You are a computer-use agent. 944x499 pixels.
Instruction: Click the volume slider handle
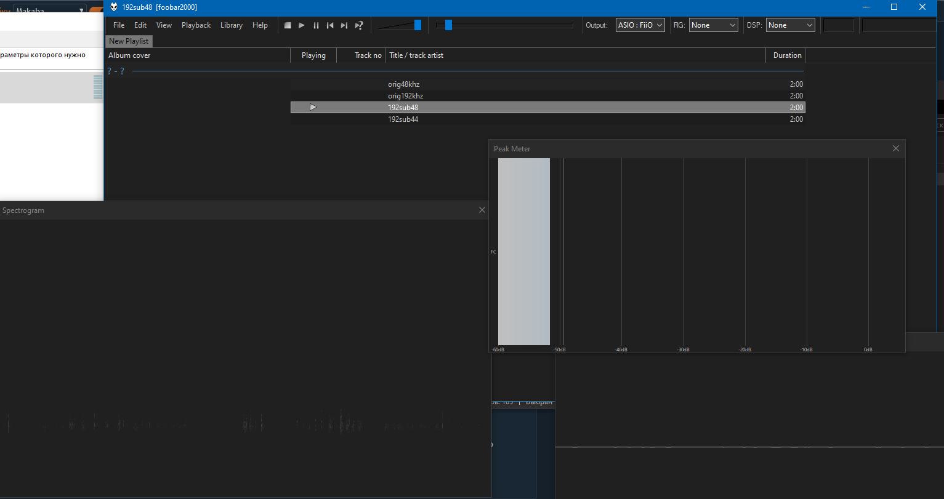pyautogui.click(x=418, y=25)
